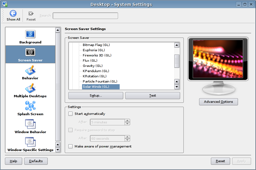The image size is (256, 170).
Task: Toggle Require password to stop checkbox
Action: point(70,130)
